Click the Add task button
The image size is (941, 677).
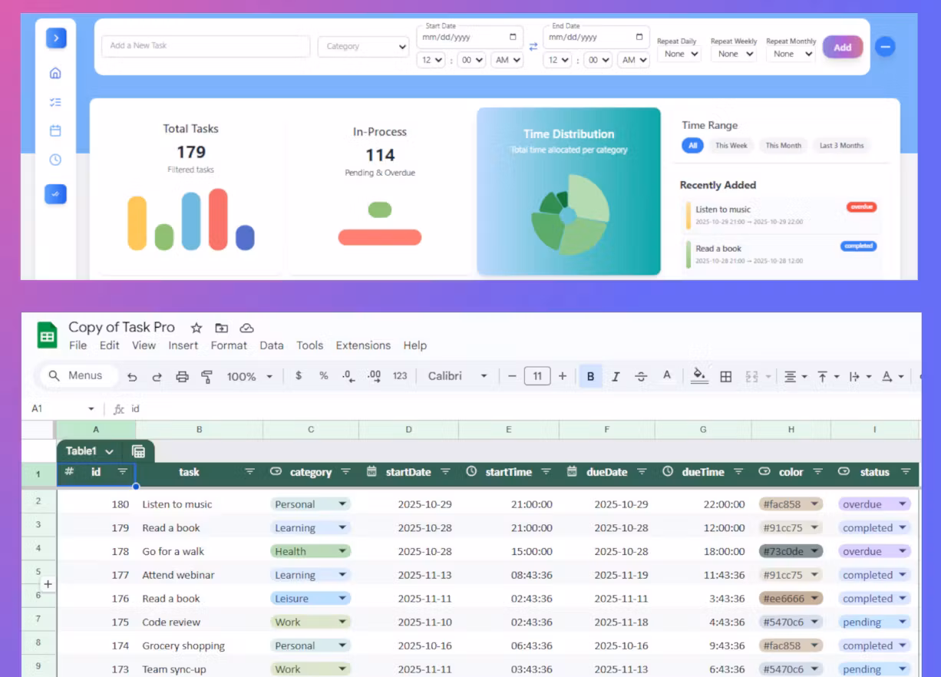pos(842,47)
